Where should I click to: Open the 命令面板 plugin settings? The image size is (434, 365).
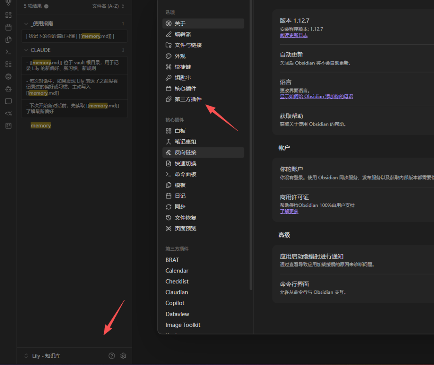[203, 174]
